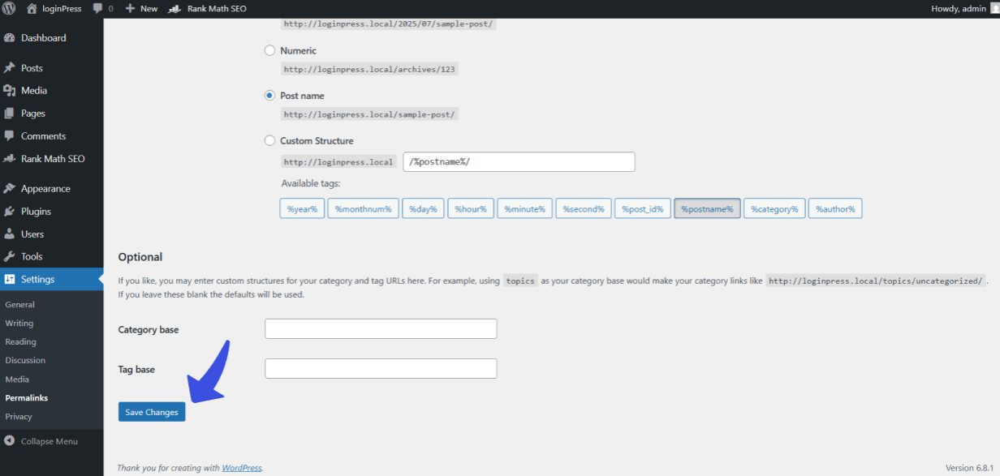Click the Rank Math SEO admin bar label
Viewport: 1000px width, 476px height.
(217, 9)
